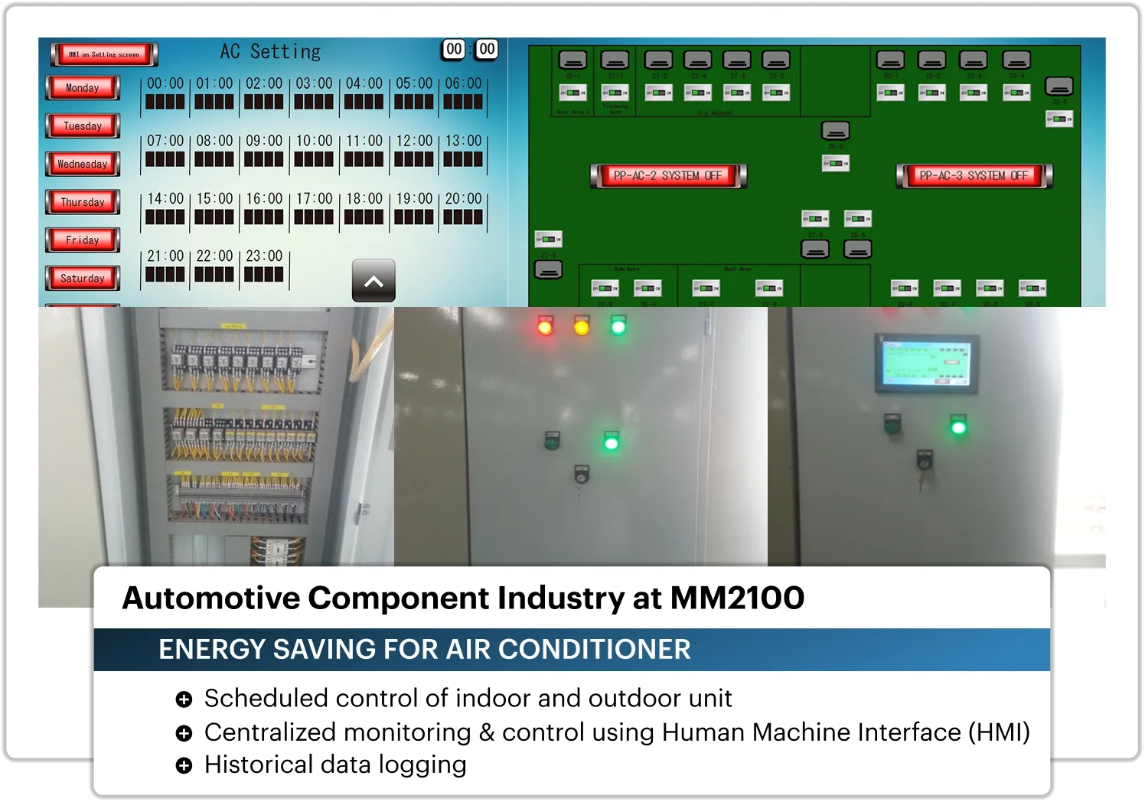Click the PP-AC-2 SYSTEM OFF button

(668, 175)
